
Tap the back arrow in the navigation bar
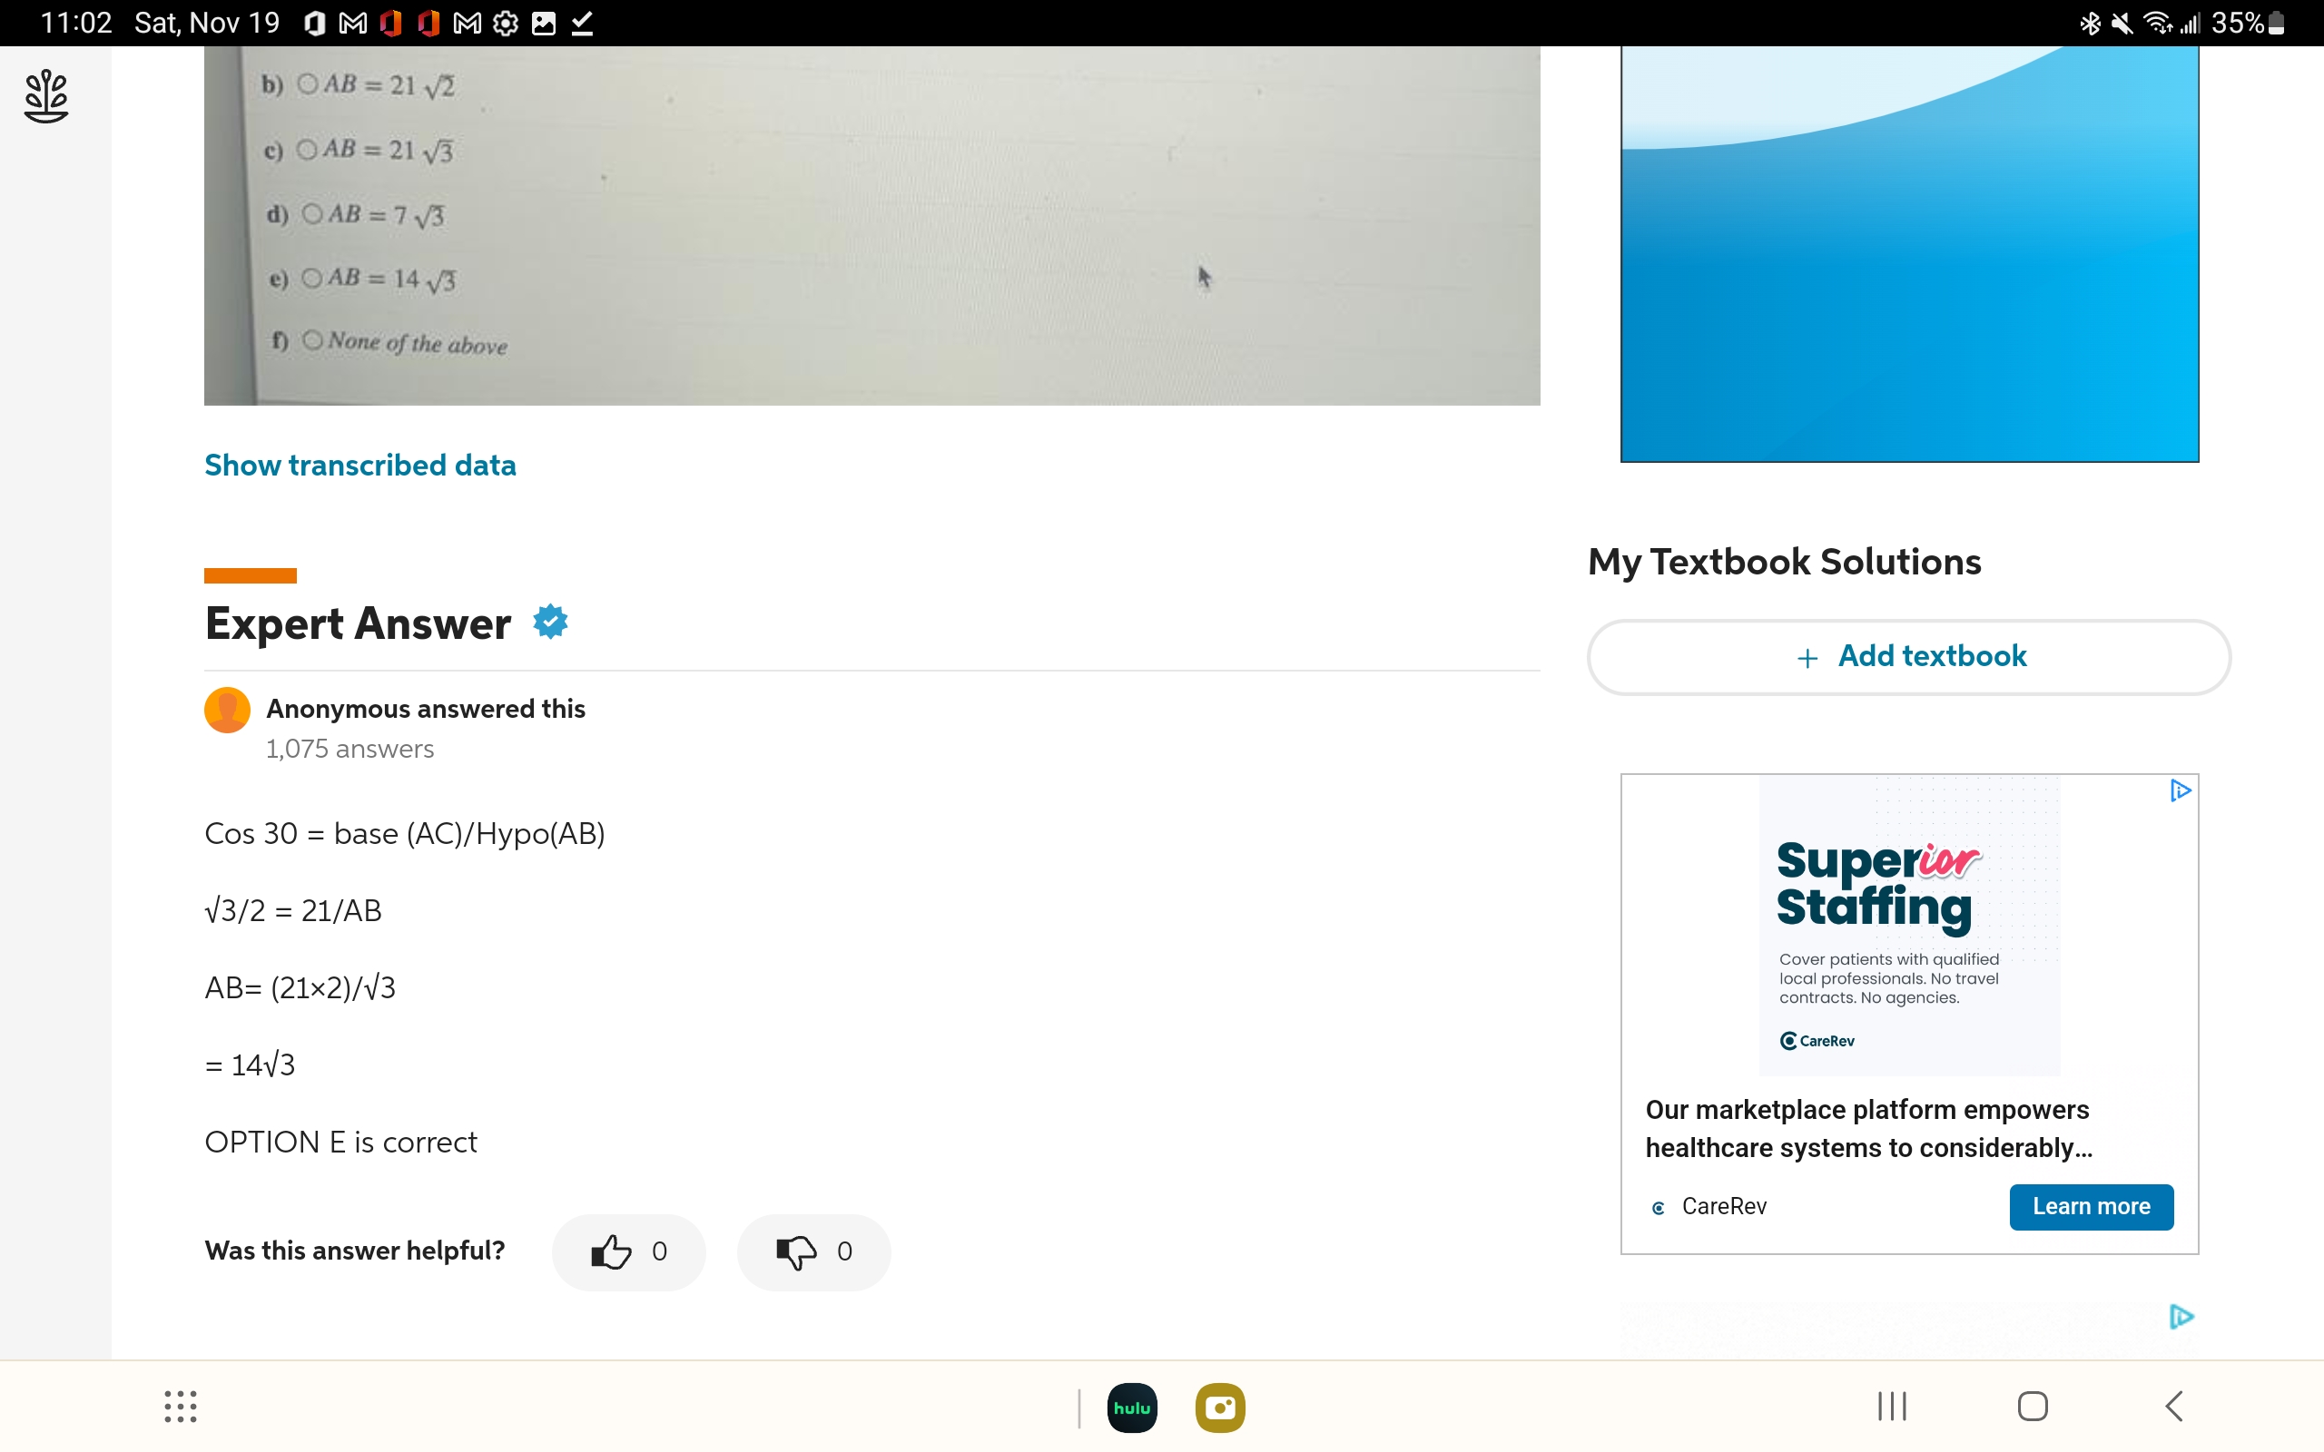(2176, 1407)
